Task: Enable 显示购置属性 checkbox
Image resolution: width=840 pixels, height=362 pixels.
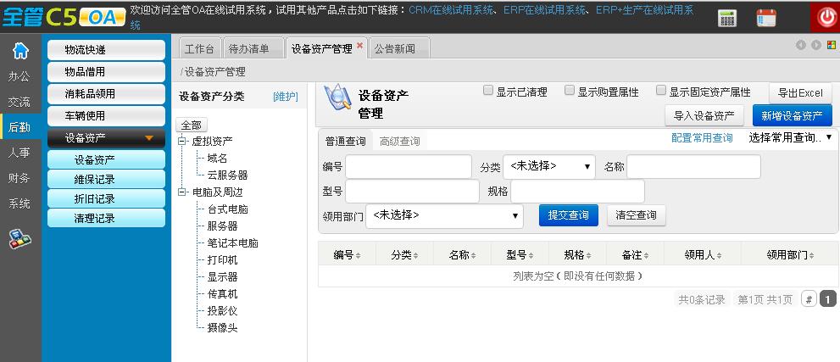Action: pyautogui.click(x=570, y=91)
